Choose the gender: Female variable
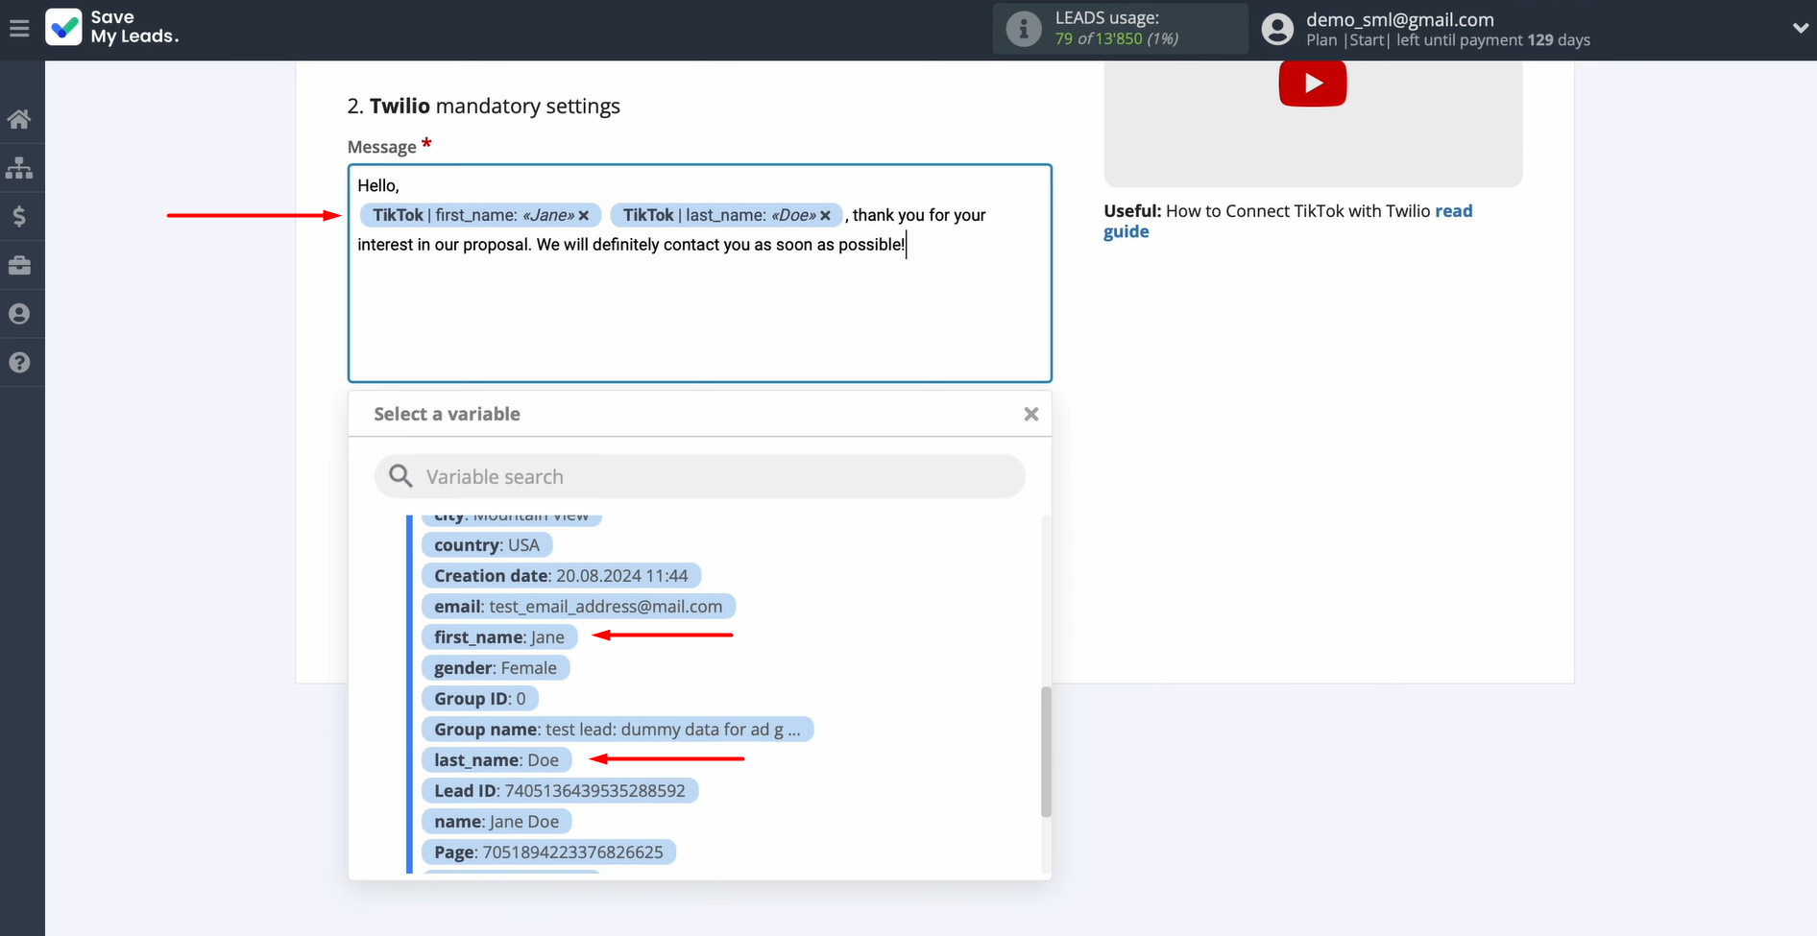This screenshot has width=1817, height=936. coord(495,668)
